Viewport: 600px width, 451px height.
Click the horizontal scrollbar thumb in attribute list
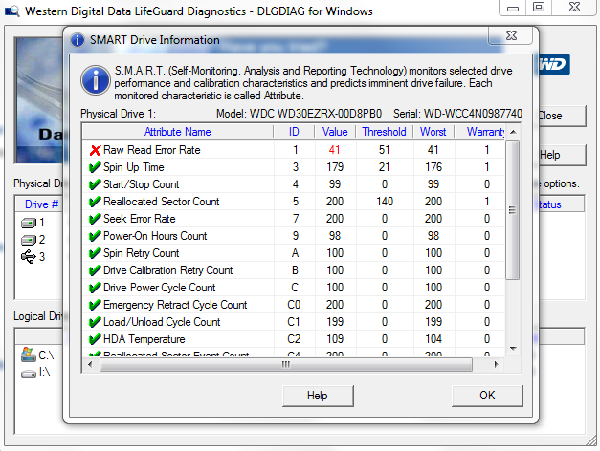pyautogui.click(x=286, y=364)
